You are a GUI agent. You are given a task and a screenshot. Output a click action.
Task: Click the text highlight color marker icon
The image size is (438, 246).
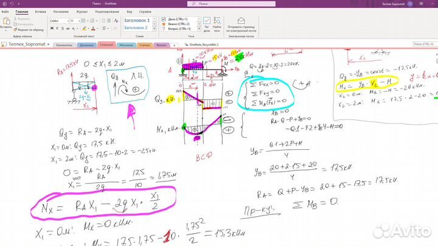click(x=83, y=28)
